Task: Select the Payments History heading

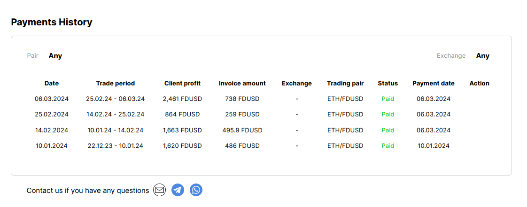Action: tap(51, 23)
